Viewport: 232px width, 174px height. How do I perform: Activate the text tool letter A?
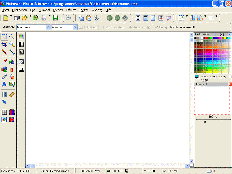(4, 84)
